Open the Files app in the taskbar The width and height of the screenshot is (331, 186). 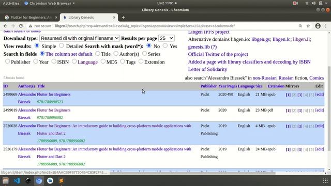pos(6,181)
